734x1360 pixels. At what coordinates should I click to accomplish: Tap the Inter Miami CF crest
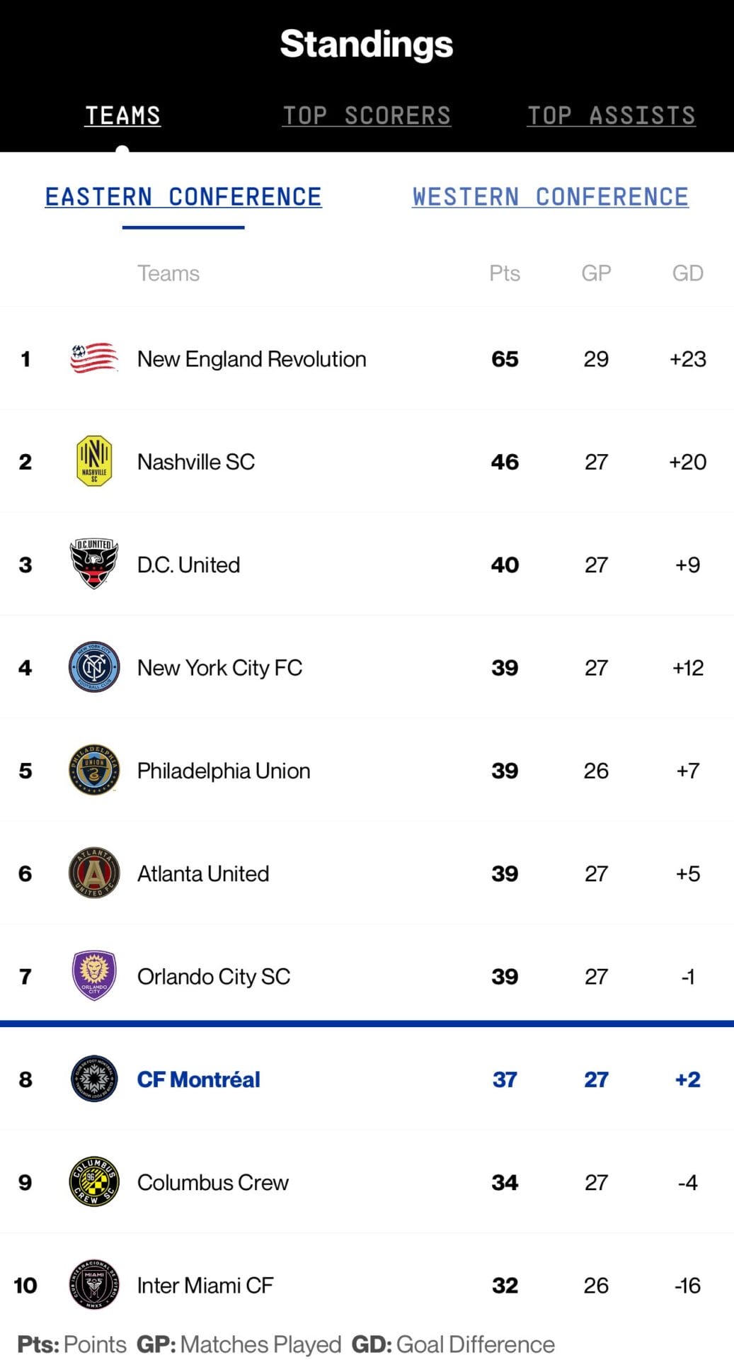tap(93, 1284)
